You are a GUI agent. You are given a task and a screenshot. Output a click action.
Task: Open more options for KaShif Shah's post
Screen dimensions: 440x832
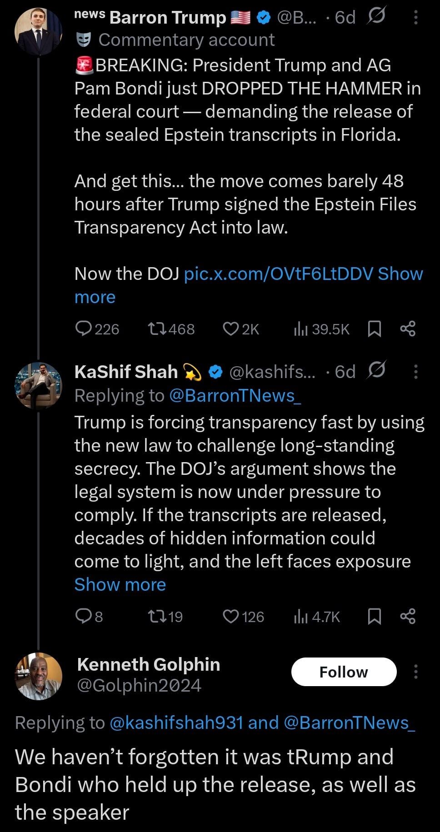[x=416, y=372]
